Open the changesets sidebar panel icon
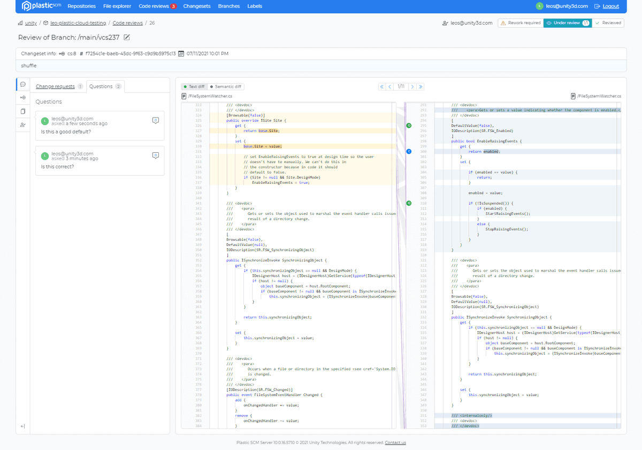 pyautogui.click(x=23, y=98)
